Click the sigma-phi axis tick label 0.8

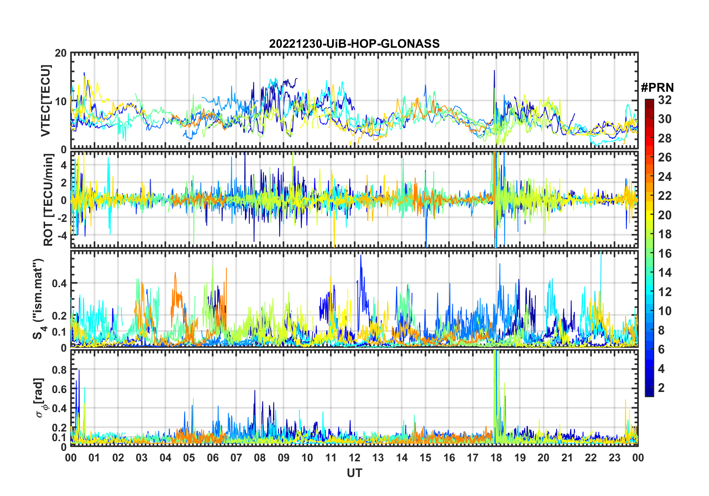(59, 370)
